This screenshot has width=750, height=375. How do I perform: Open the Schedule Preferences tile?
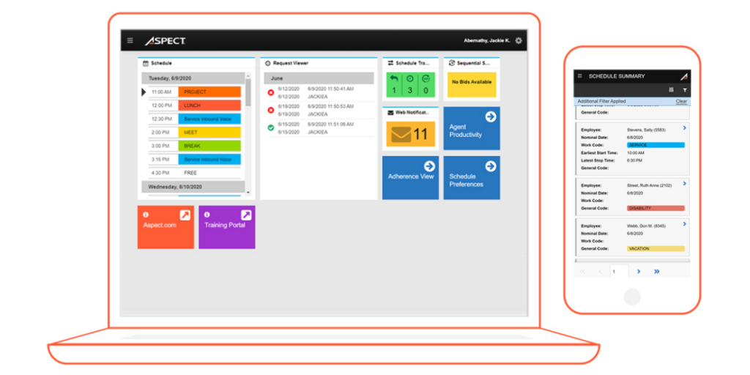pyautogui.click(x=472, y=177)
